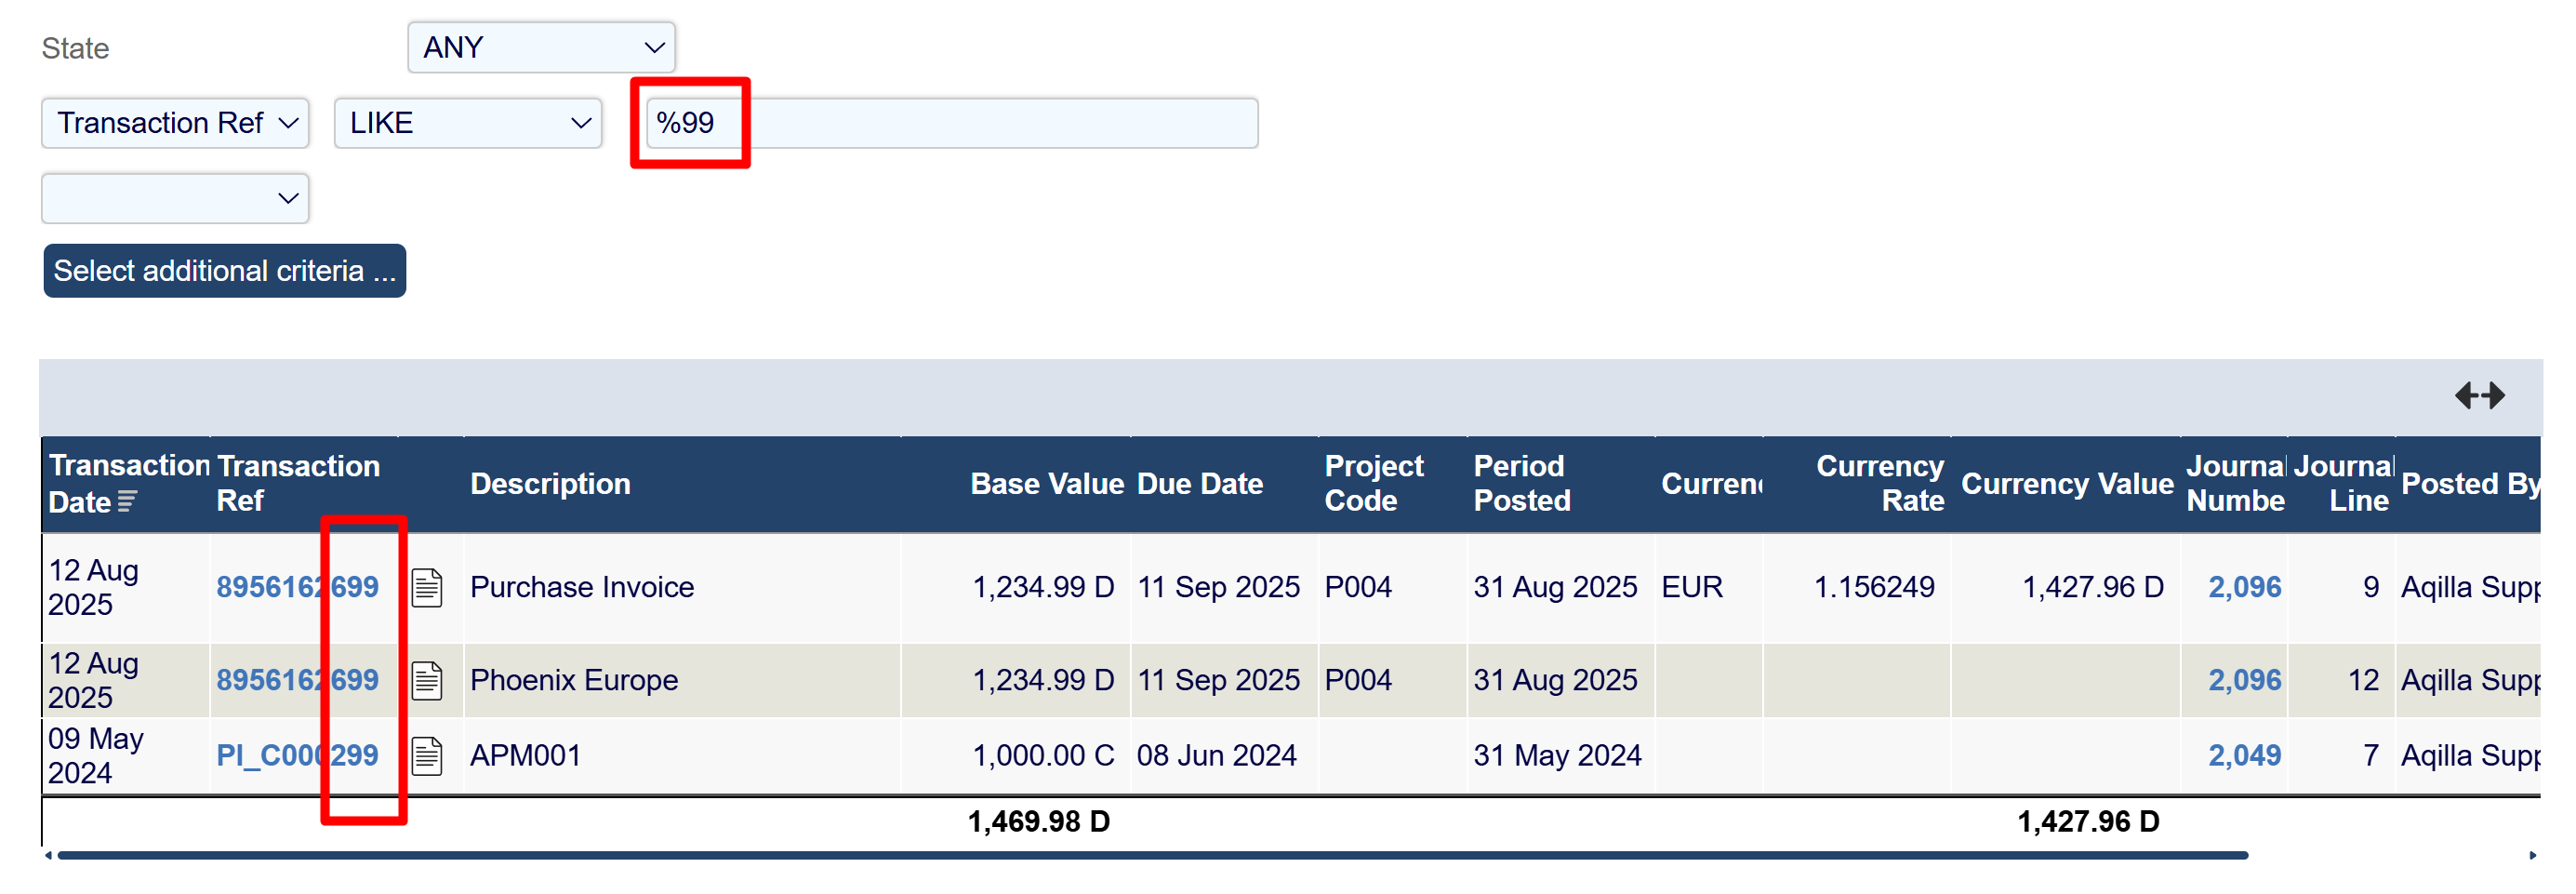Click the %99 filter text field
This screenshot has height=894, width=2576.
click(950, 123)
